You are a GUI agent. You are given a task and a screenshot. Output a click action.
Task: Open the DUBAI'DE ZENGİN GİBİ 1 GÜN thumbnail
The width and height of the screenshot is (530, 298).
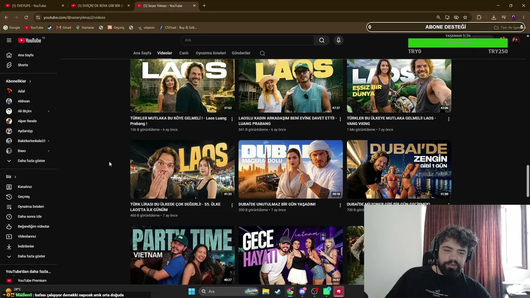coord(399,169)
